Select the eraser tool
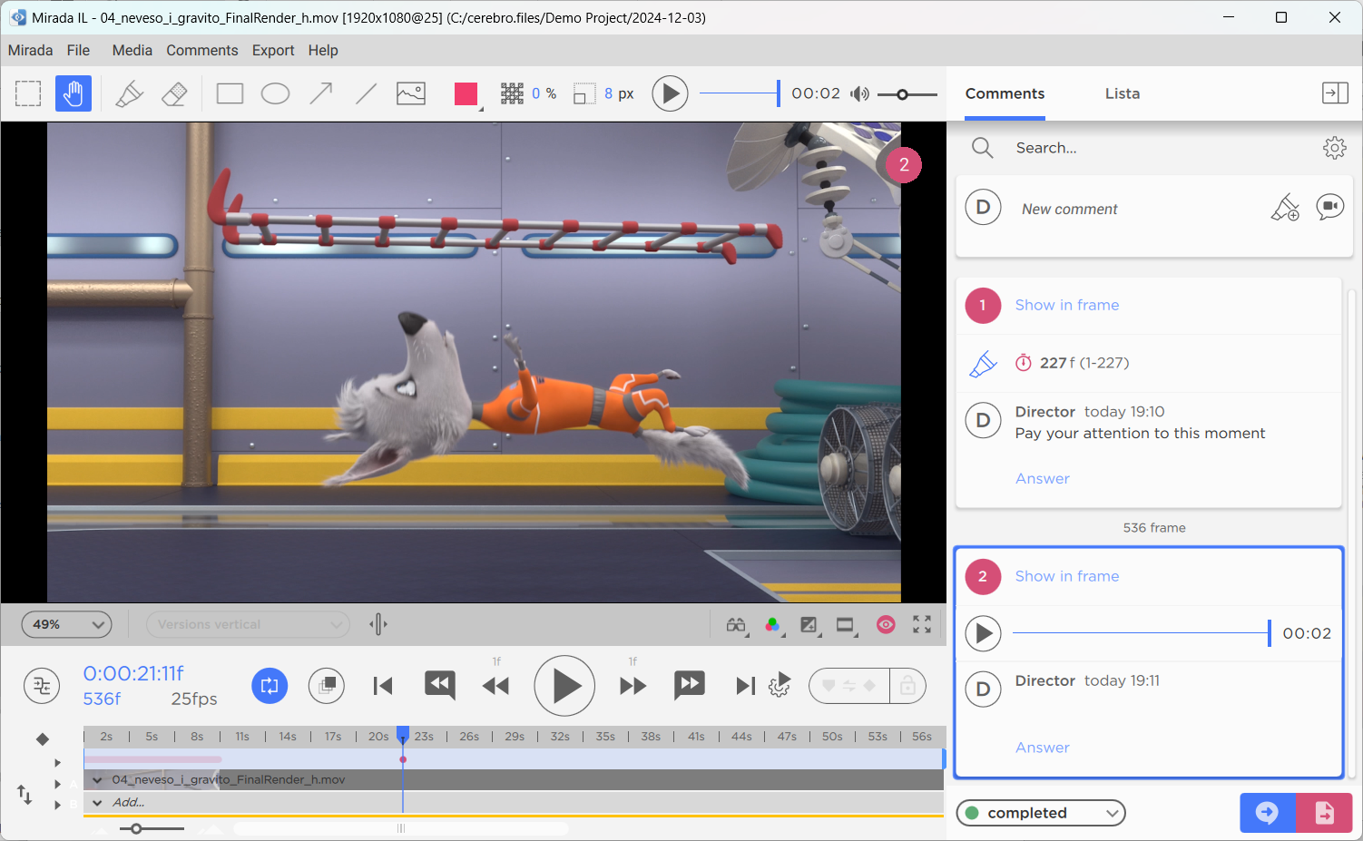The image size is (1363, 841). point(174,93)
